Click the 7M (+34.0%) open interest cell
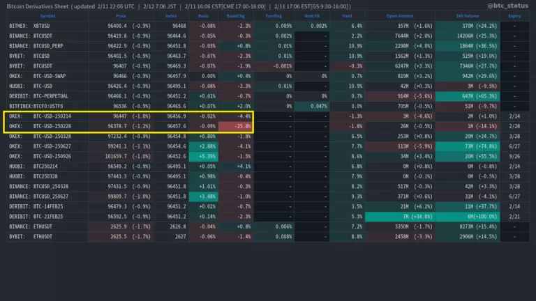Screen dimensions: 536x301 (400, 217)
